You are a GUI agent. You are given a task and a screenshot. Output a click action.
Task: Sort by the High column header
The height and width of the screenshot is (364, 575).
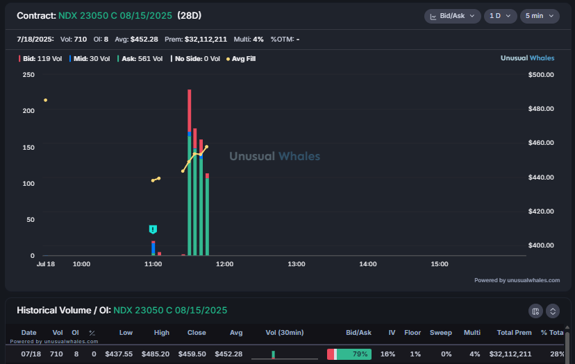[161, 333]
